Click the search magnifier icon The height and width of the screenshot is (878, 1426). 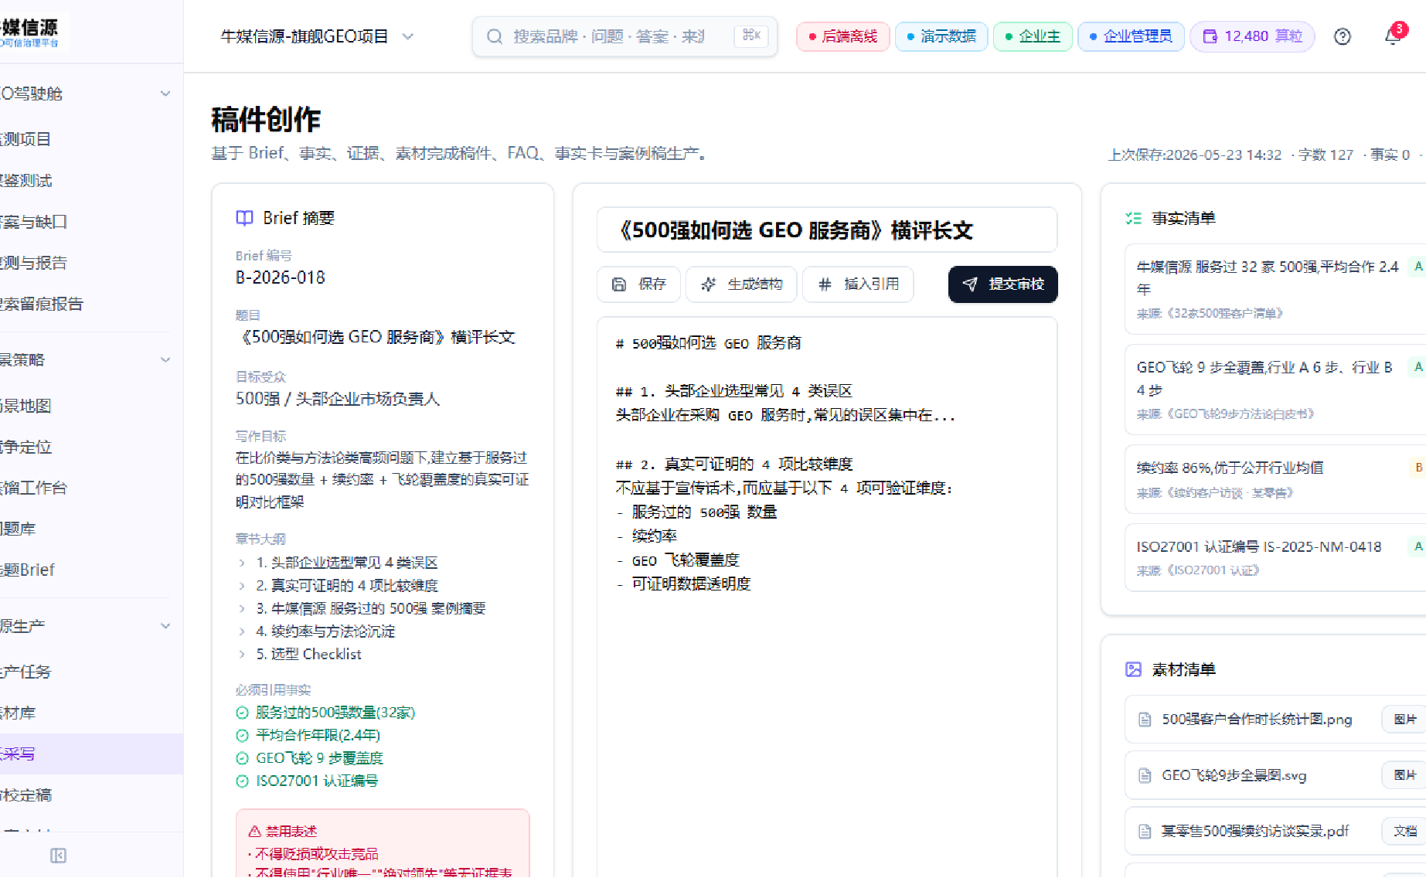tap(495, 36)
